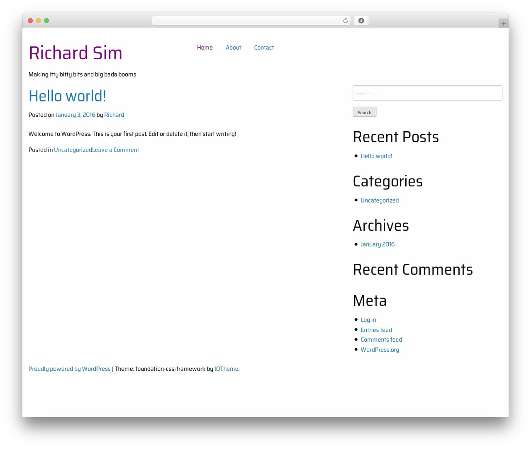Click the 'Welcome to WordPress' post text
The width and height of the screenshot is (531, 449).
[x=132, y=134]
